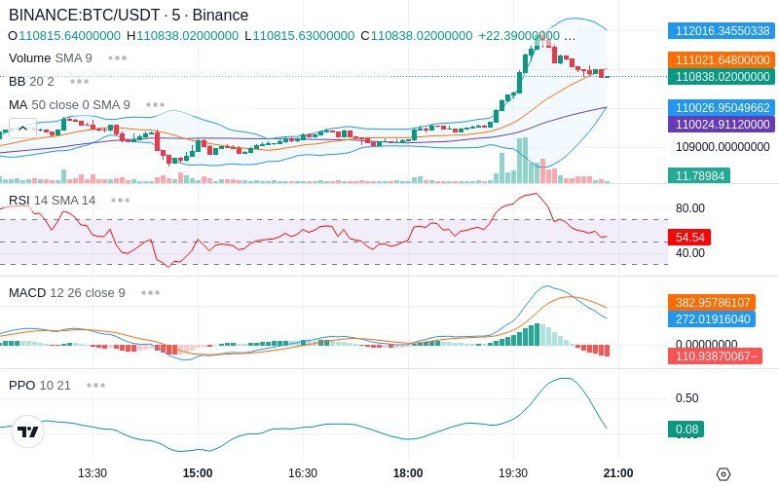Click the RSI 80.00 axis level
Screen dimensions: 779x487
tap(690, 208)
